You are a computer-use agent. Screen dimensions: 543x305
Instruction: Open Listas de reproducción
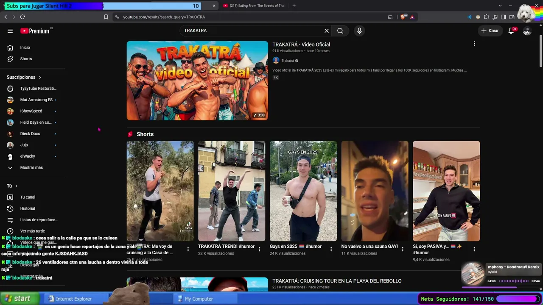point(32,220)
